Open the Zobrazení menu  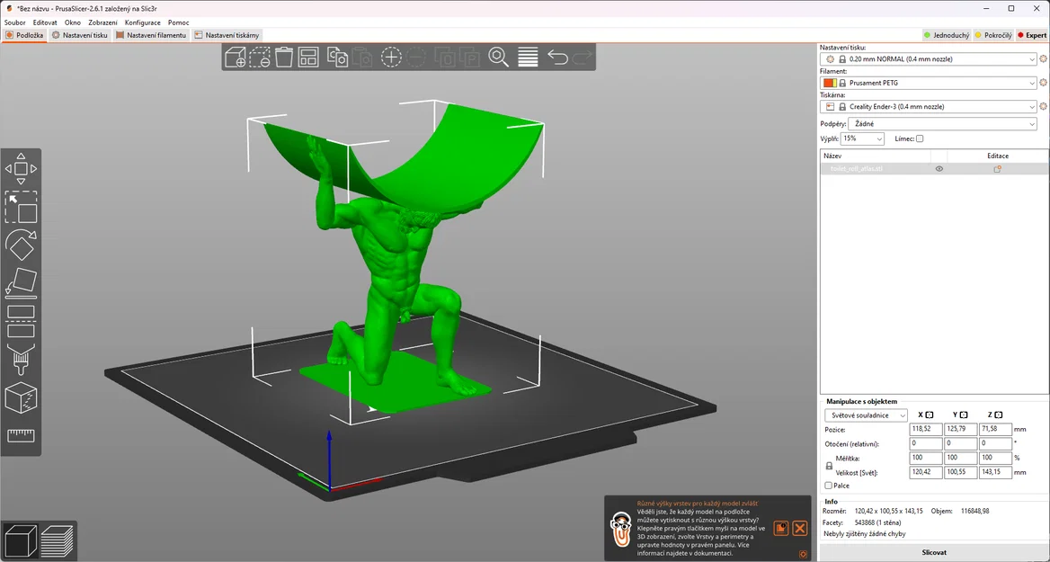point(102,22)
